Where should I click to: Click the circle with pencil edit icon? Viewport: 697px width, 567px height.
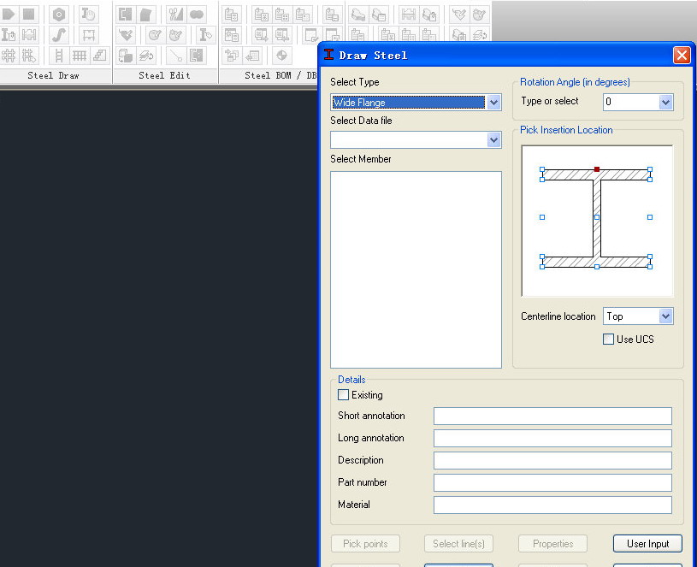pos(155,35)
